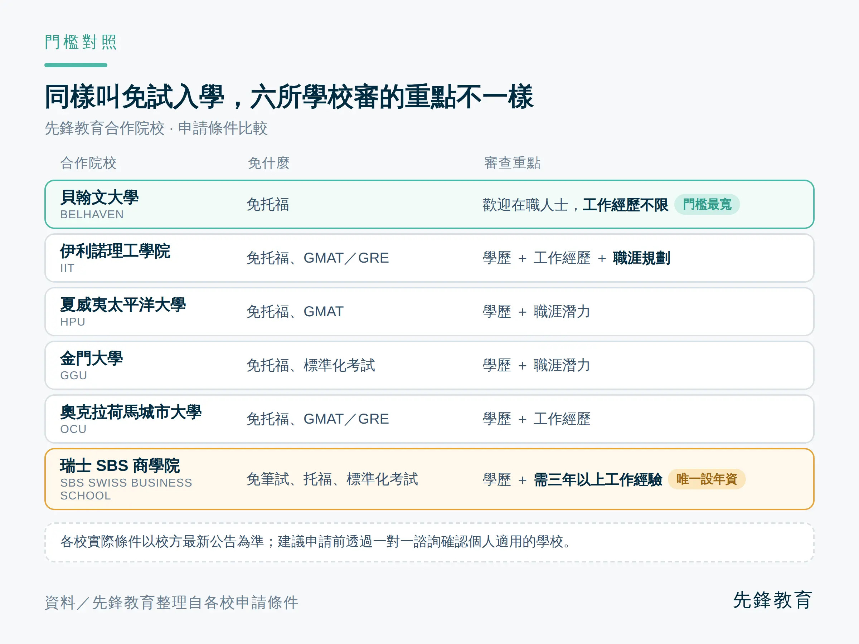The height and width of the screenshot is (644, 859).
Task: Select the 瑞士 SBS 商學院 school name
Action: click(x=120, y=465)
